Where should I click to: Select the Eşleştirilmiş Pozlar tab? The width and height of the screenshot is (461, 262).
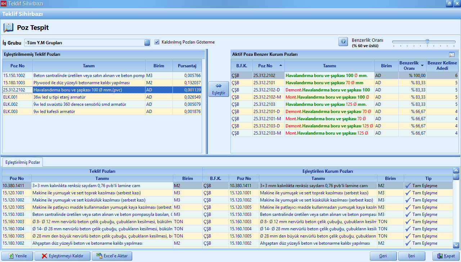click(x=22, y=162)
